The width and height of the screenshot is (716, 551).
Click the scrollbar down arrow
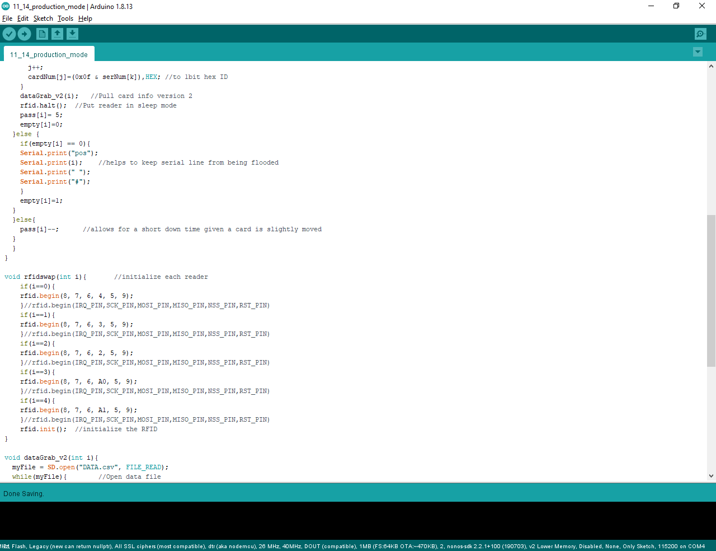pyautogui.click(x=711, y=477)
